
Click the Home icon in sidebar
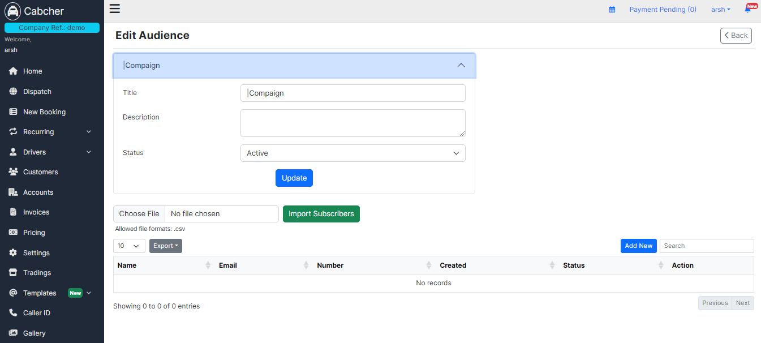[13, 71]
